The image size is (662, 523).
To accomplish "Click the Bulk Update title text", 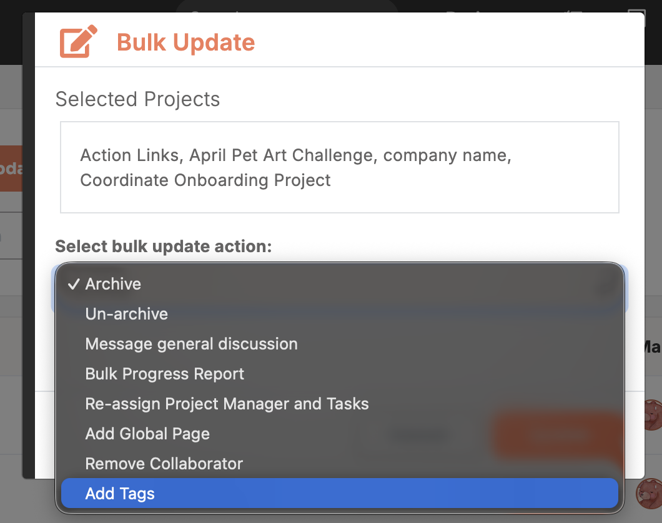I will [x=185, y=42].
